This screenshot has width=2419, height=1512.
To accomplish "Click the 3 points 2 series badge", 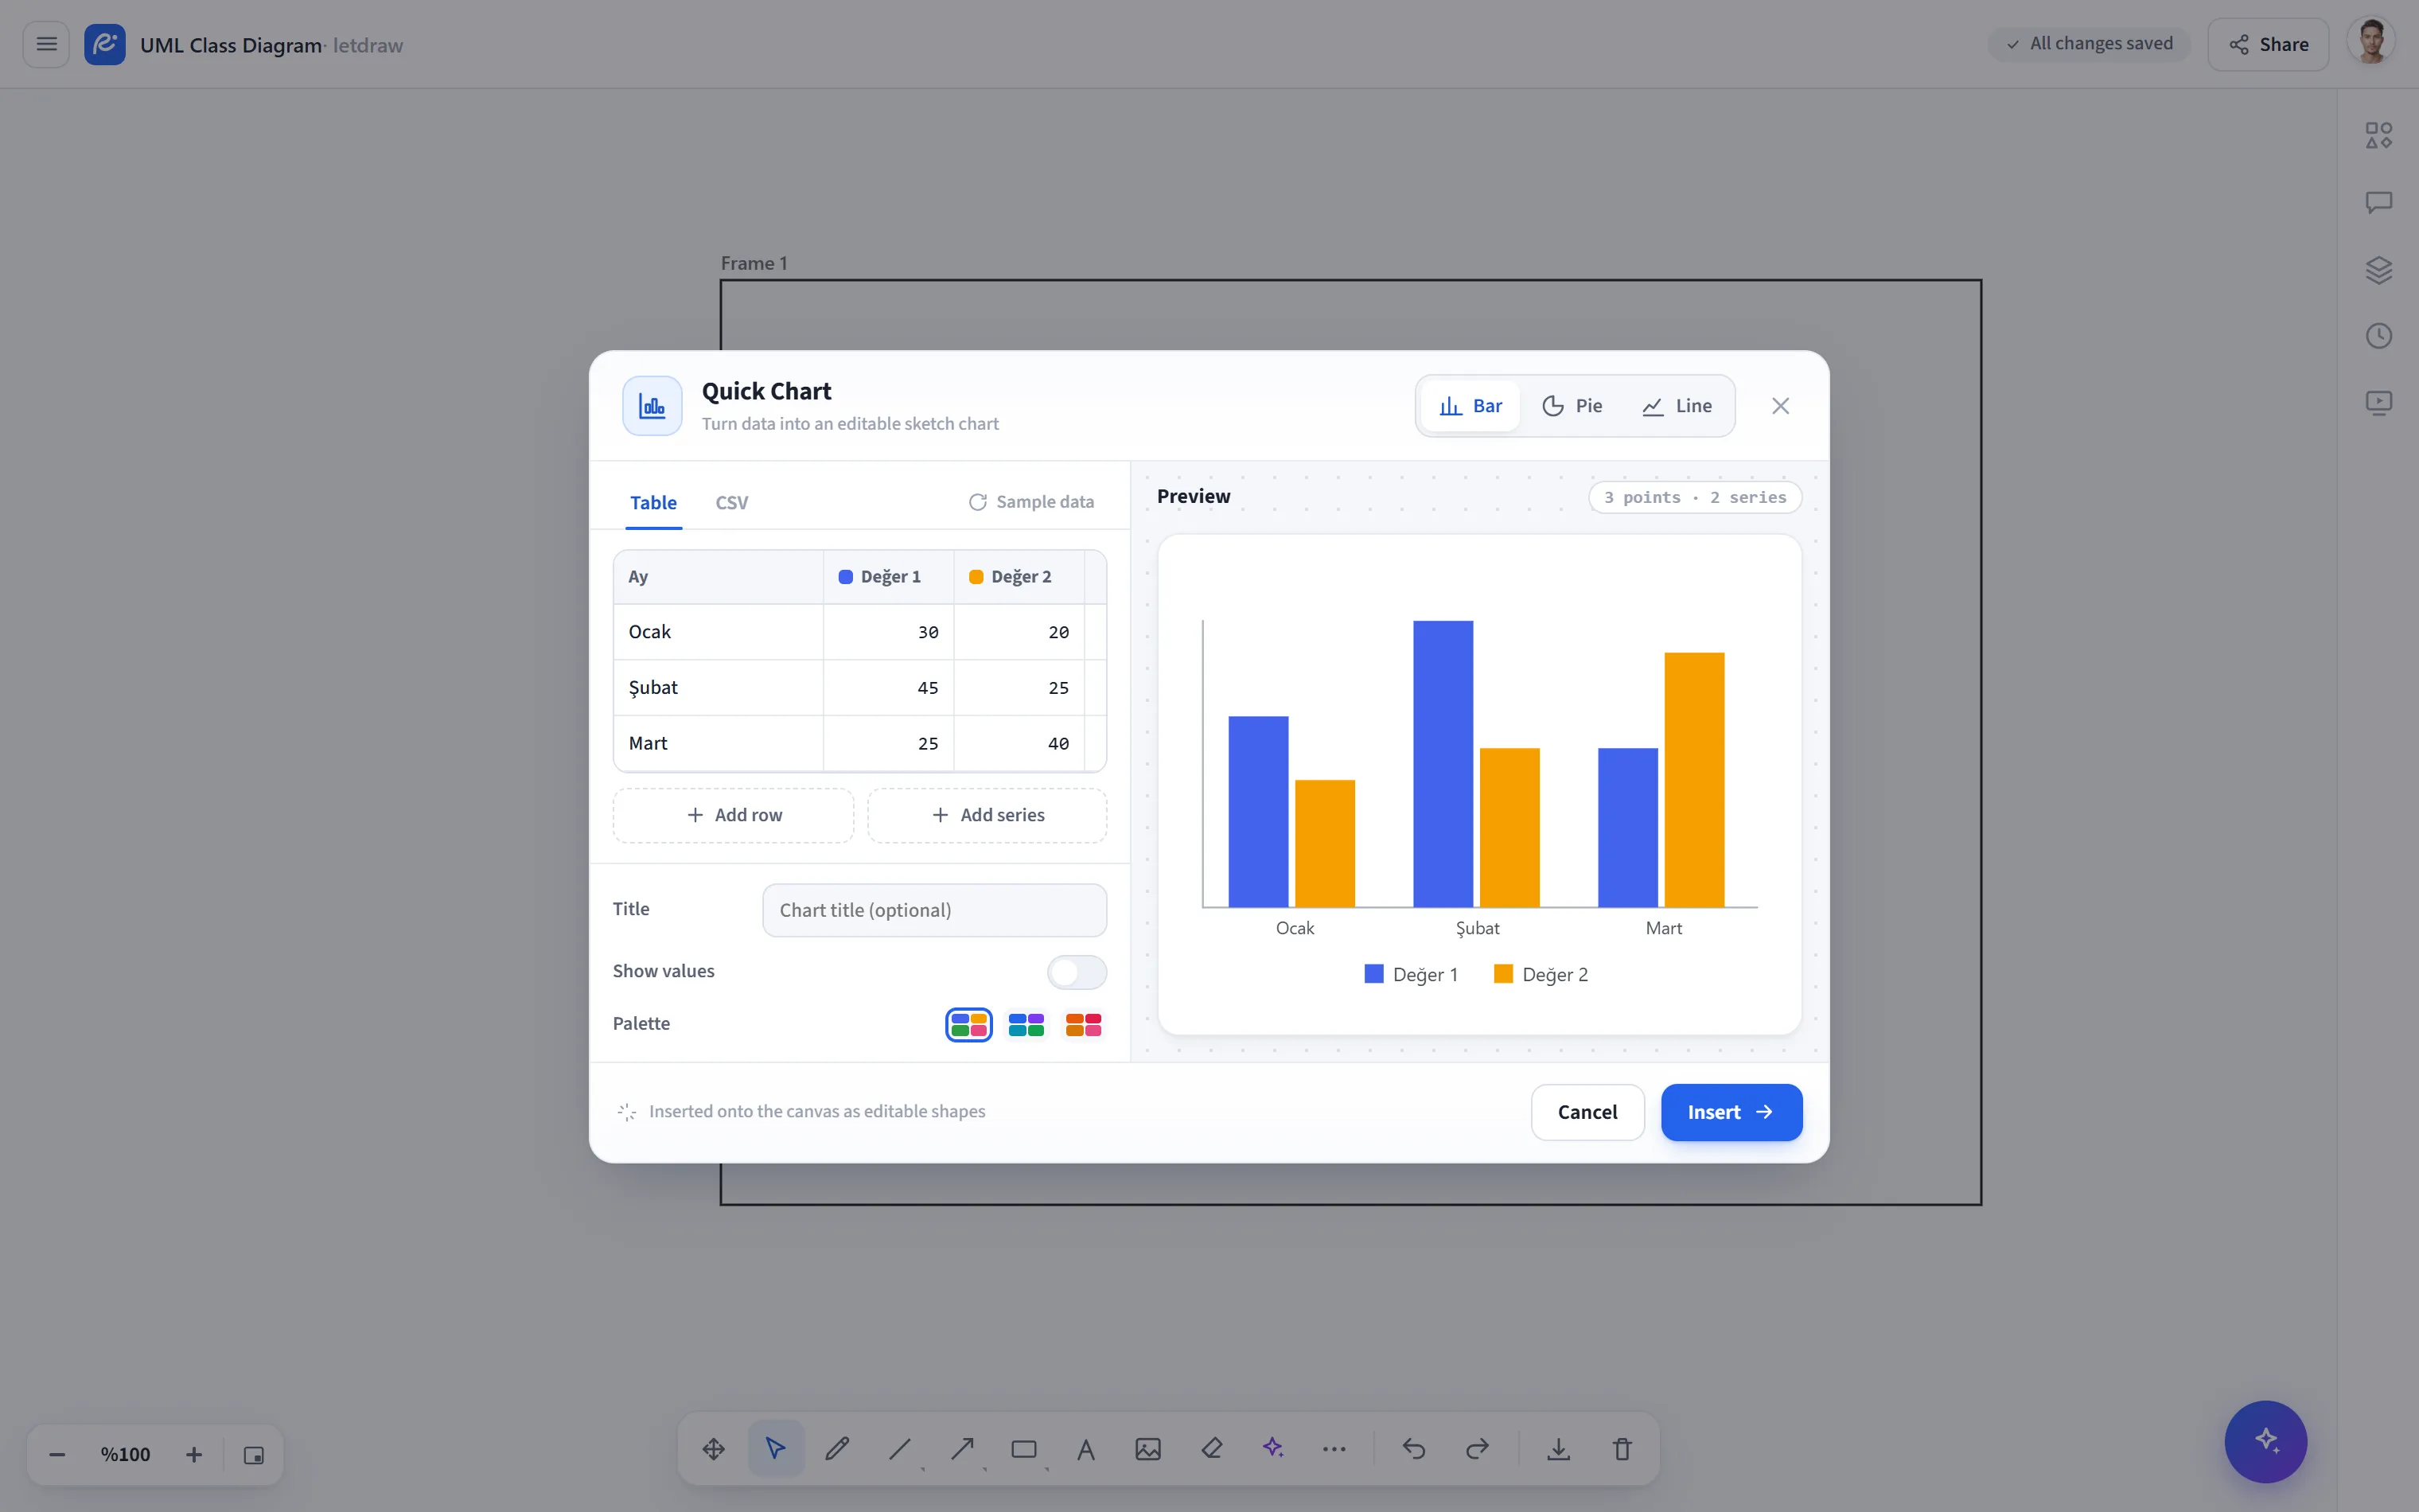I will pyautogui.click(x=1696, y=497).
